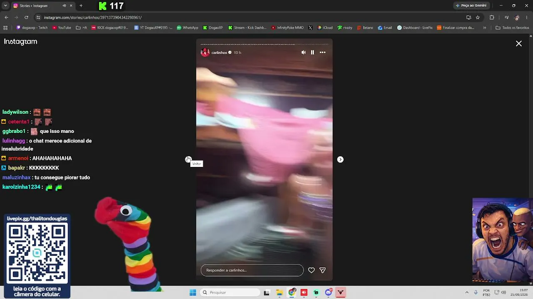Image resolution: width=533 pixels, height=299 pixels.
Task: Open the Todos os favoritos folder
Action: tap(512, 28)
